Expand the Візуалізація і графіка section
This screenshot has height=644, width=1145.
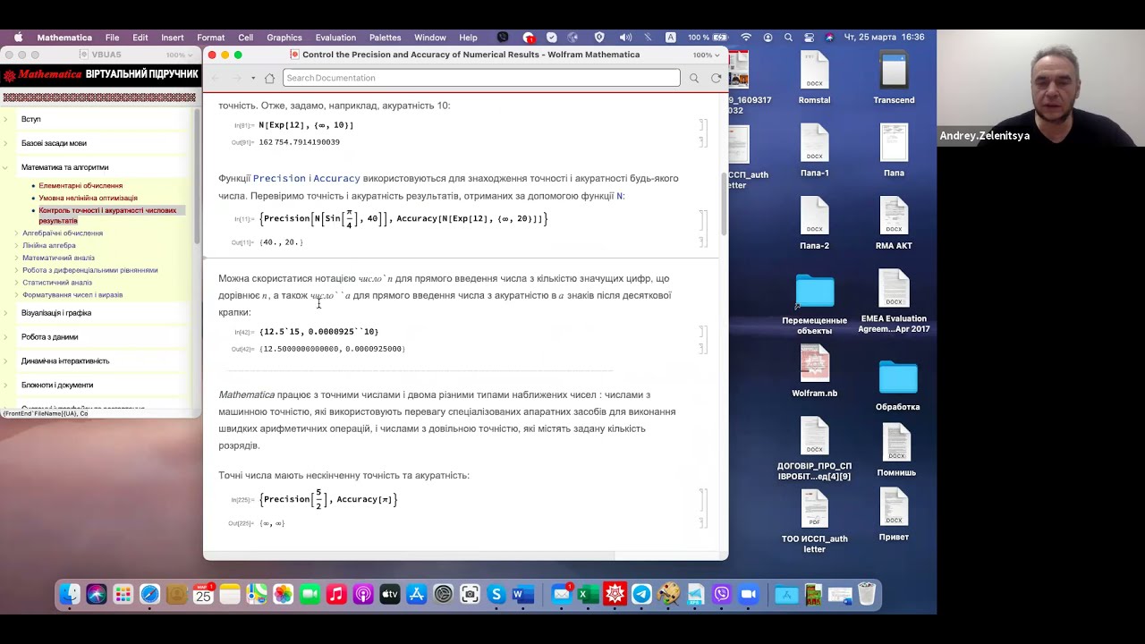(5, 313)
